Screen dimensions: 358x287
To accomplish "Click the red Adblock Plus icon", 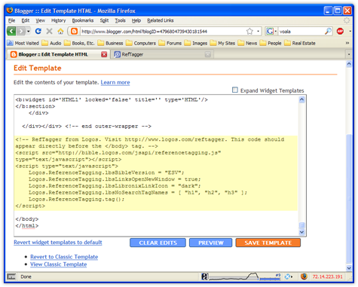I will (x=340, y=31).
